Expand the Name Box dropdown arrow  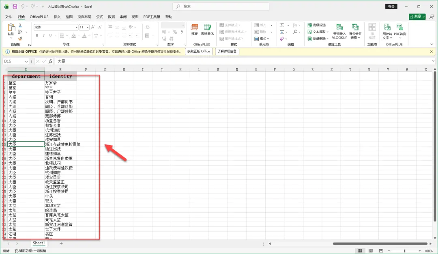tap(26, 61)
